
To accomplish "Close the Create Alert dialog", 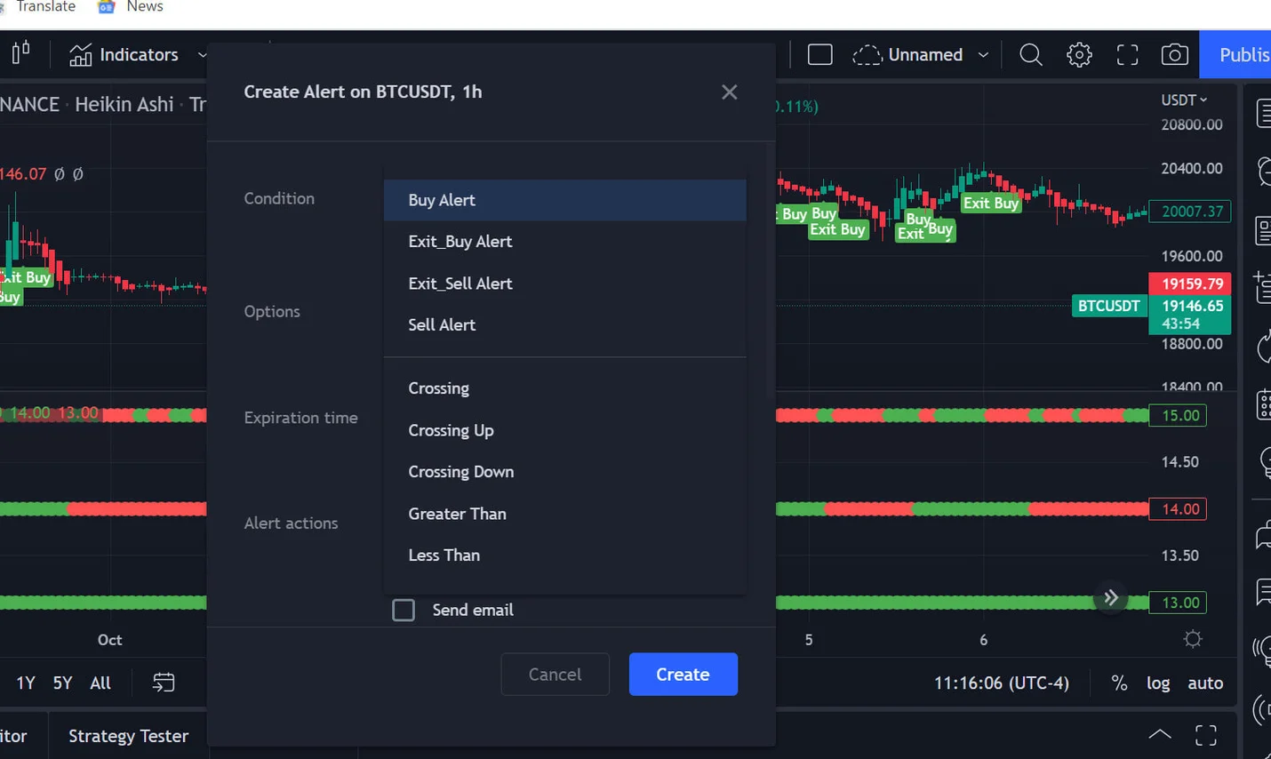I will tap(730, 92).
